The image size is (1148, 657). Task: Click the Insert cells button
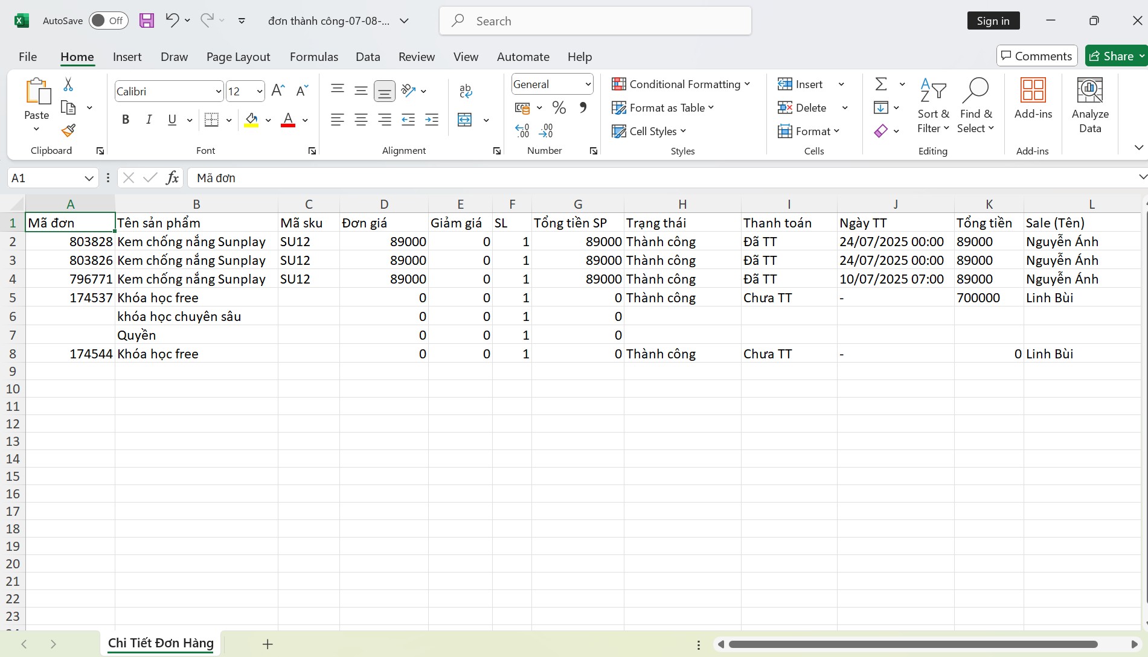point(800,84)
